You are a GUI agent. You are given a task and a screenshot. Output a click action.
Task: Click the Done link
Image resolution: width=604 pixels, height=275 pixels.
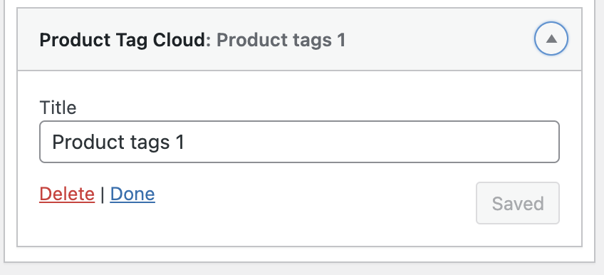click(132, 194)
